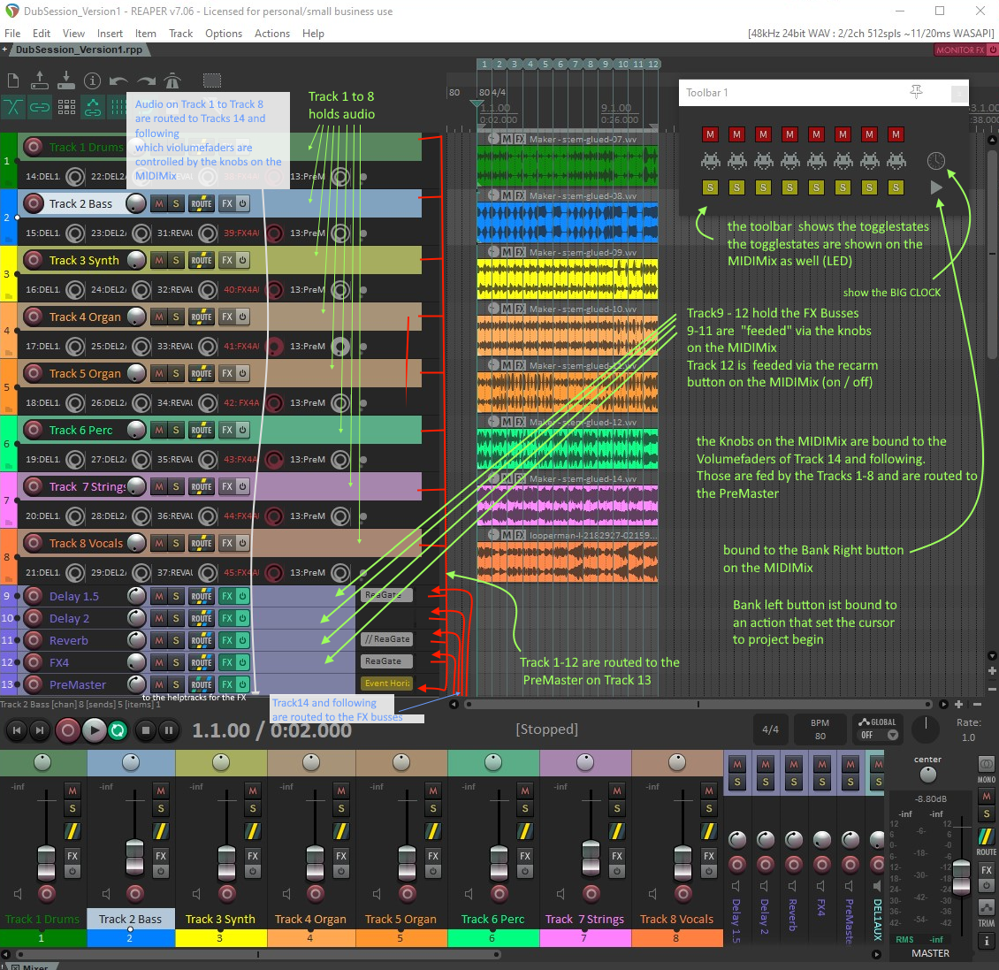The image size is (999, 970).
Task: Select the Maker-stem-glued-08.wv audio item
Action: (567, 222)
